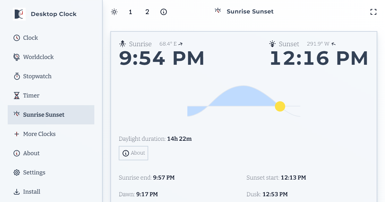
Task: Click the sunset icon beside the Sunset heading
Action: pyautogui.click(x=272, y=44)
